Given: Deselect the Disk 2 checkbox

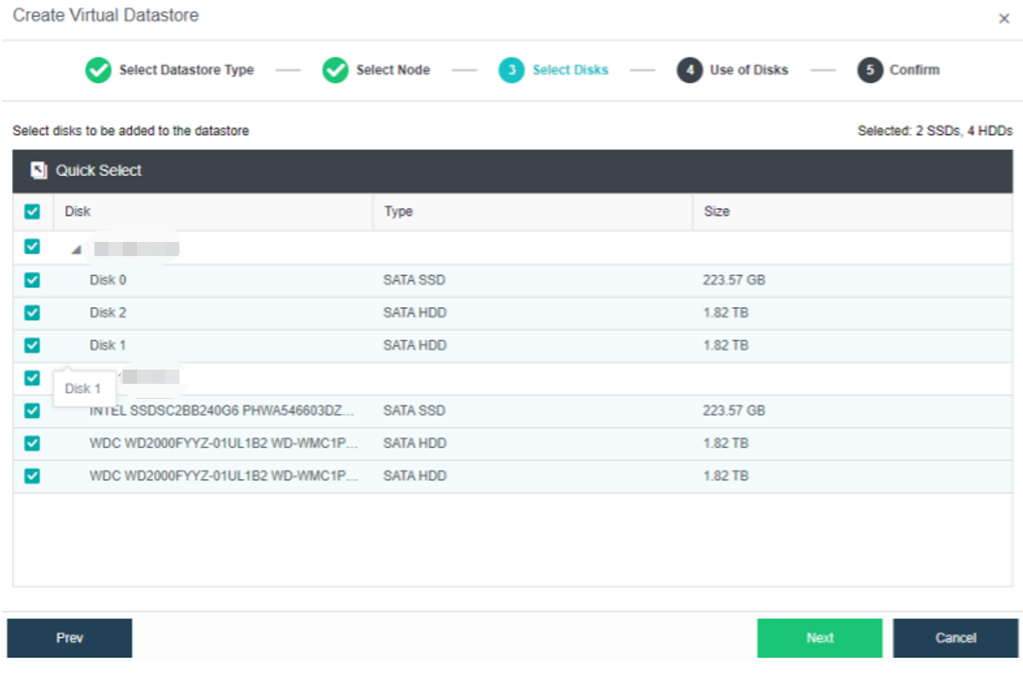Looking at the screenshot, I should click(32, 313).
